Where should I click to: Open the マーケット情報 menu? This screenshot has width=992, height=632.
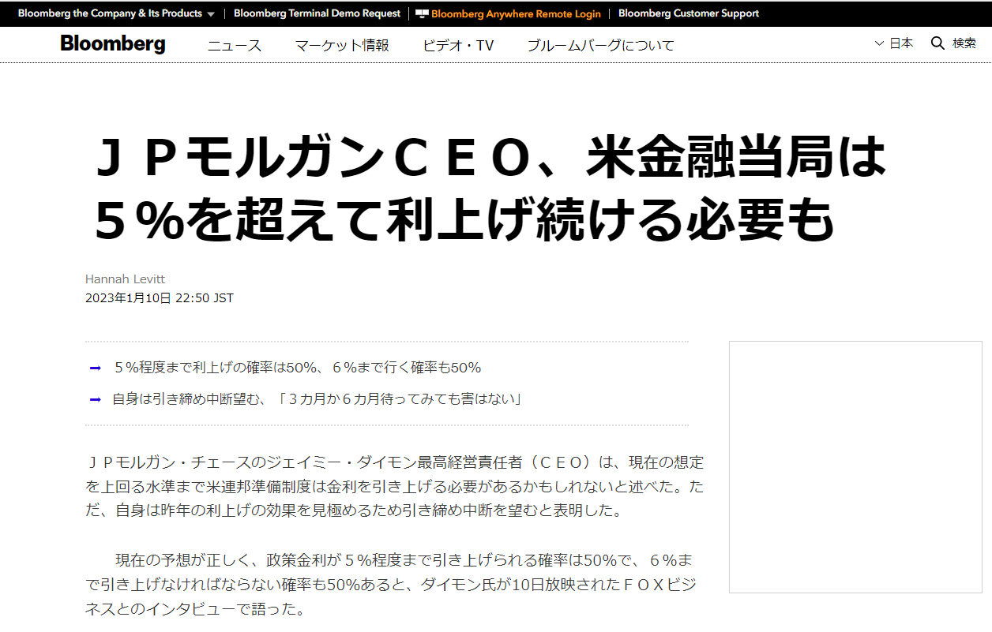342,46
